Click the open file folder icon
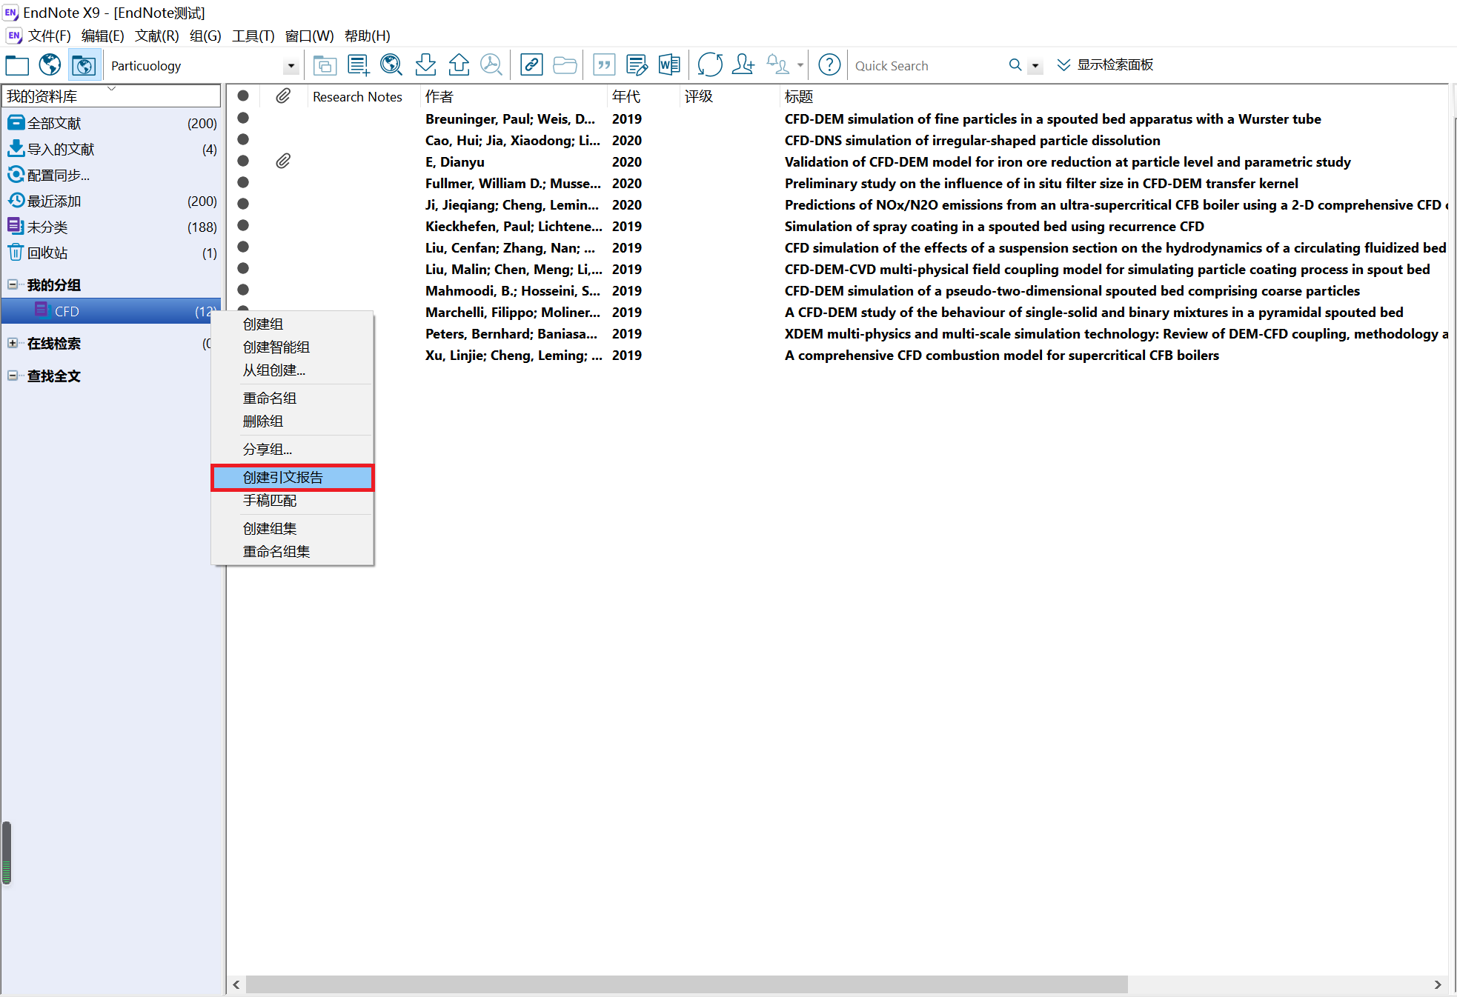This screenshot has width=1457, height=997. click(x=565, y=65)
